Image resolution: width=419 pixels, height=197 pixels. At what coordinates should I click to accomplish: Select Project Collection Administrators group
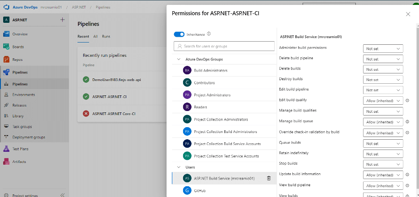[224, 119]
